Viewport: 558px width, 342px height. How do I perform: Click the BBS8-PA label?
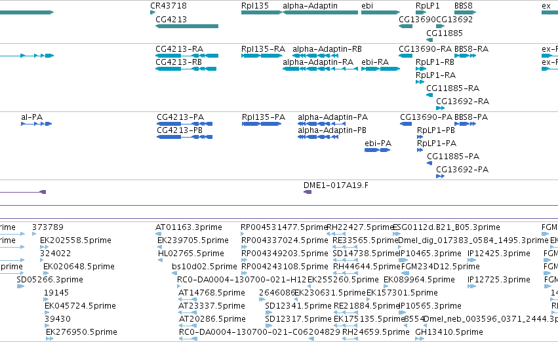(471, 117)
